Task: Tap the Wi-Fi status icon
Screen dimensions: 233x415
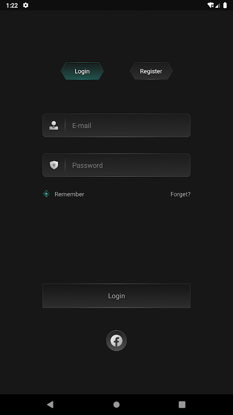Action: click(211, 5)
